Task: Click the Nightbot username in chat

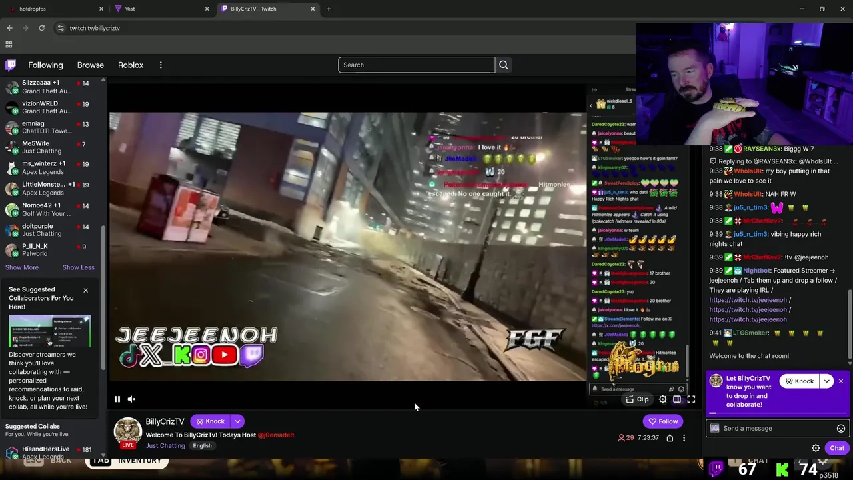Action: point(756,271)
